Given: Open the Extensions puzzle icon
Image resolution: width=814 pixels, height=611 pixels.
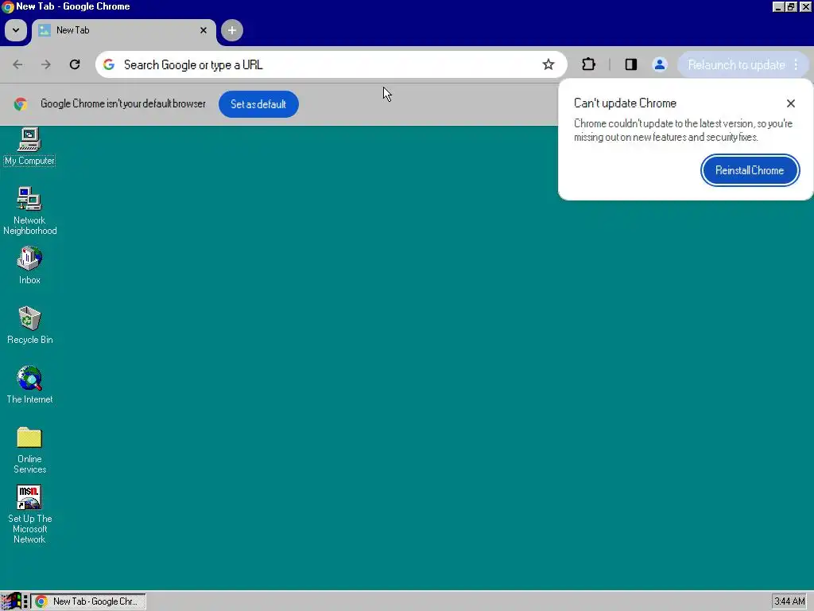Looking at the screenshot, I should pos(589,64).
